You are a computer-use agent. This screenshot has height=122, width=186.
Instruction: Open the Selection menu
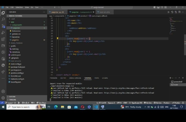coord(19,7)
